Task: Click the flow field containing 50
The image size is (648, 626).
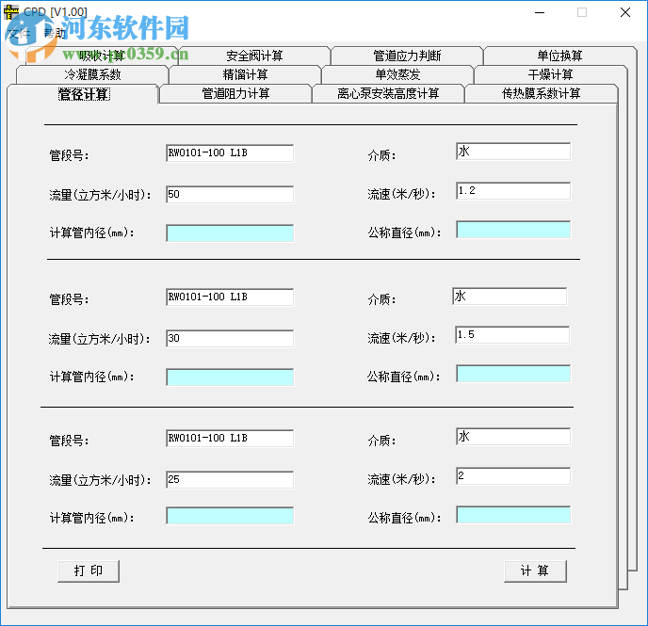Action: (230, 195)
